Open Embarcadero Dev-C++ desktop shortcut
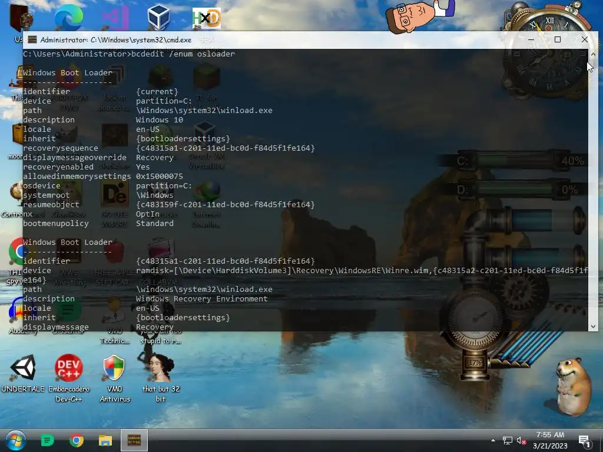This screenshot has width=603, height=452. [69, 378]
